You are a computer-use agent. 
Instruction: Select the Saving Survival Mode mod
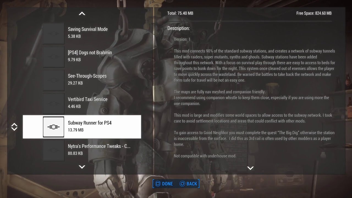click(x=82, y=33)
